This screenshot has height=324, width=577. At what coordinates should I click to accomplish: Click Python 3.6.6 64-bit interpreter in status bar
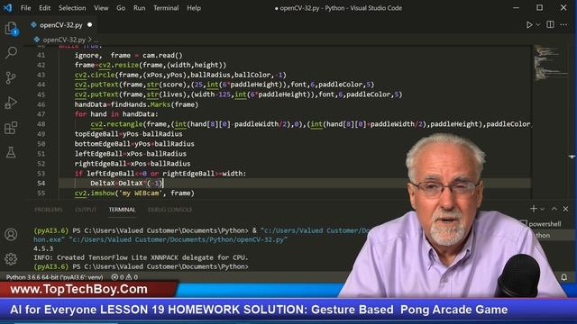pos(54,277)
